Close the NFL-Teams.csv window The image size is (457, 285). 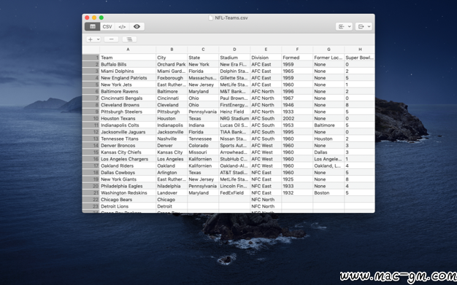click(87, 17)
